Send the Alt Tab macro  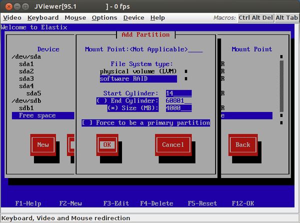click(286, 18)
